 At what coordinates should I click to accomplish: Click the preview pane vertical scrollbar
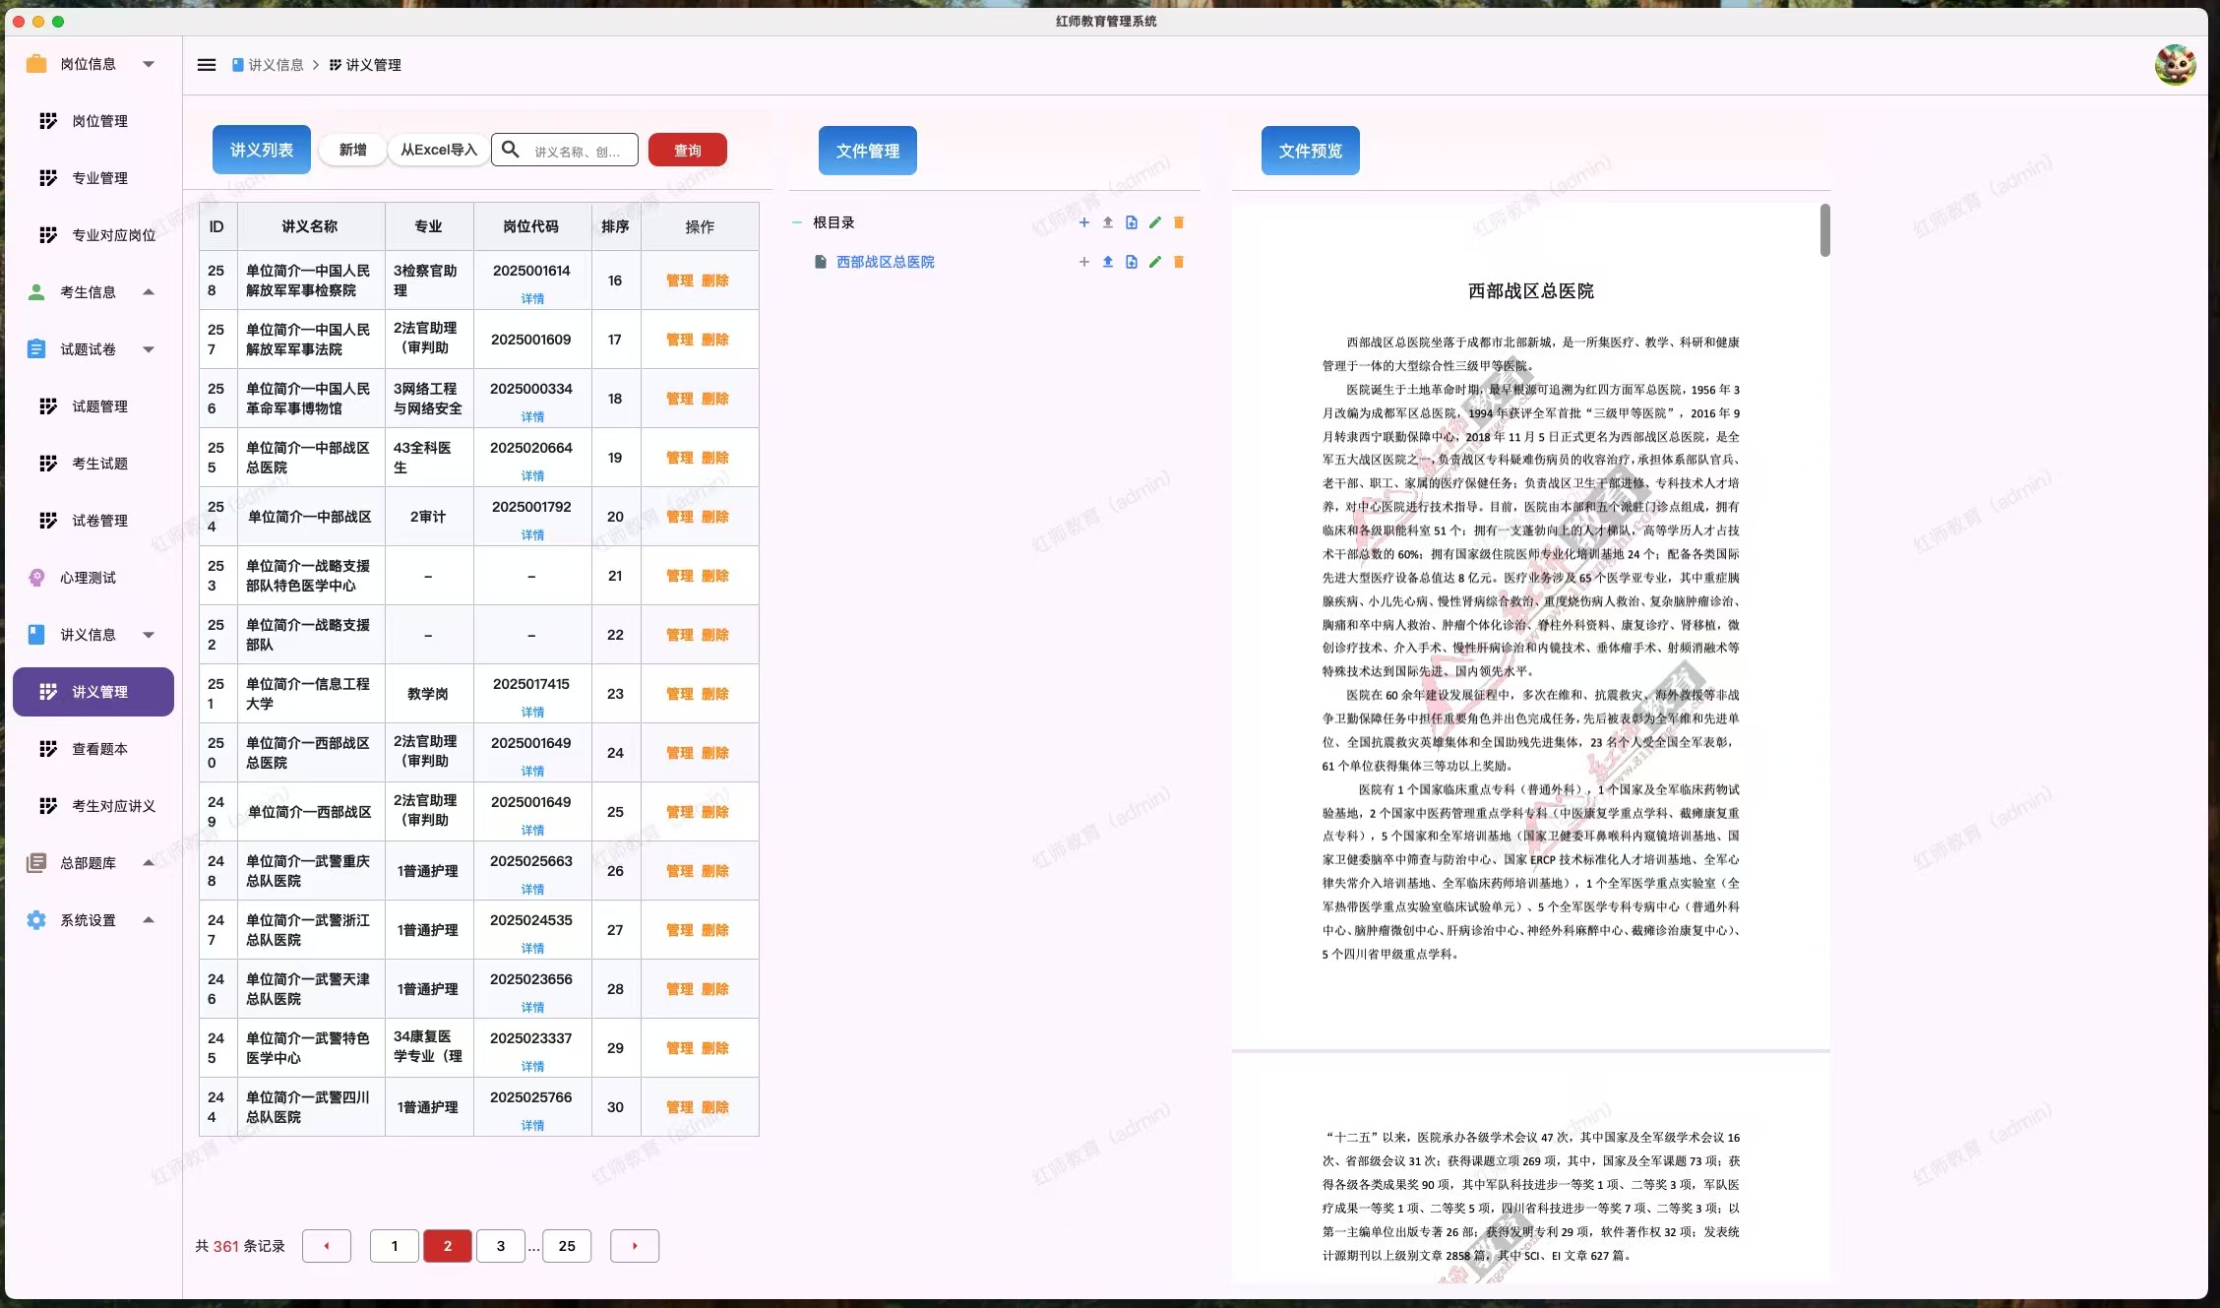pyautogui.click(x=1824, y=231)
